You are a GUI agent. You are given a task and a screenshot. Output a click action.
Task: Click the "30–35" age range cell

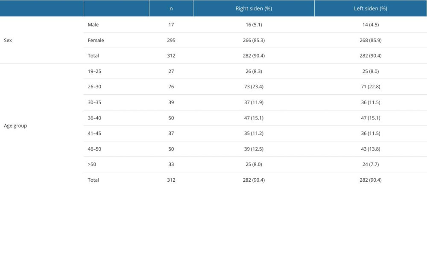94,102
